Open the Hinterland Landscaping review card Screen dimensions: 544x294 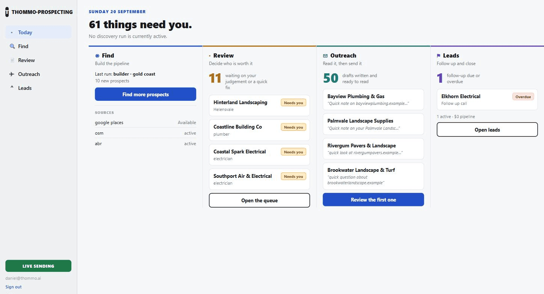pos(259,106)
